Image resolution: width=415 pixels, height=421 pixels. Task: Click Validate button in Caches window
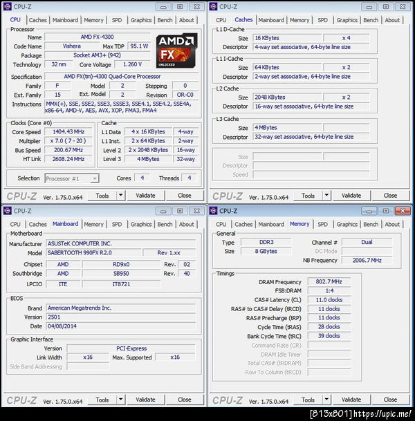[x=351, y=196]
